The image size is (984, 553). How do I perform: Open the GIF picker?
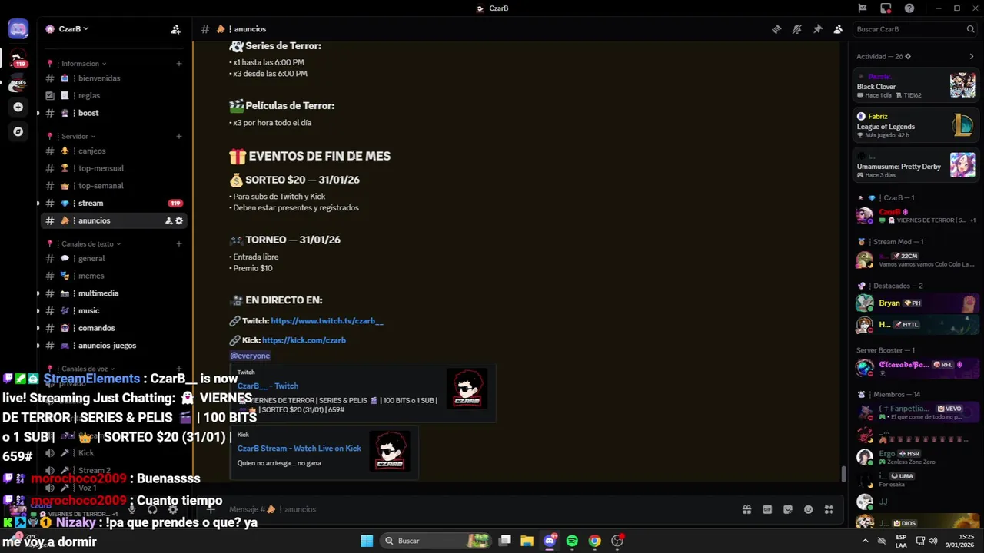pyautogui.click(x=767, y=509)
